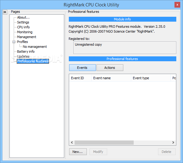The height and width of the screenshot is (163, 183).
Task: Open the Management page
Action: 26,37
